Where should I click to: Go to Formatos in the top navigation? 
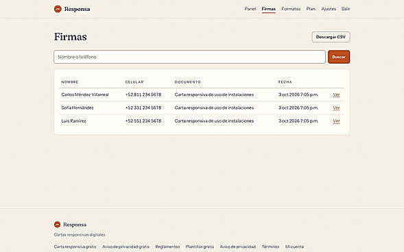click(x=291, y=9)
